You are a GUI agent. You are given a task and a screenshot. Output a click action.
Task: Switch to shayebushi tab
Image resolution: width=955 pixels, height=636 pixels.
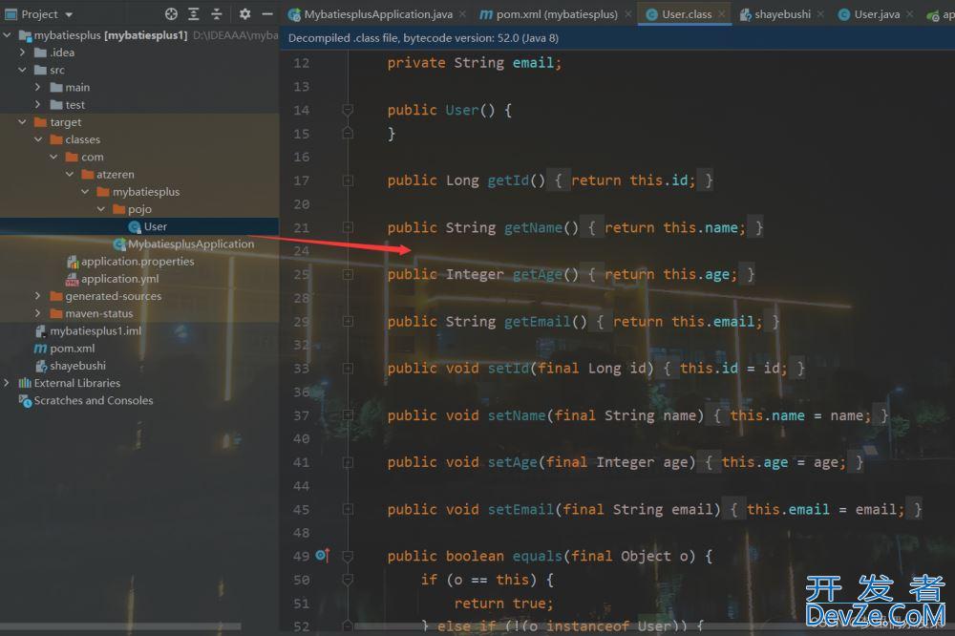tap(782, 14)
